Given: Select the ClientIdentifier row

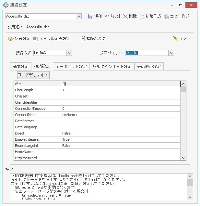Looking at the screenshot, I should tap(97, 102).
